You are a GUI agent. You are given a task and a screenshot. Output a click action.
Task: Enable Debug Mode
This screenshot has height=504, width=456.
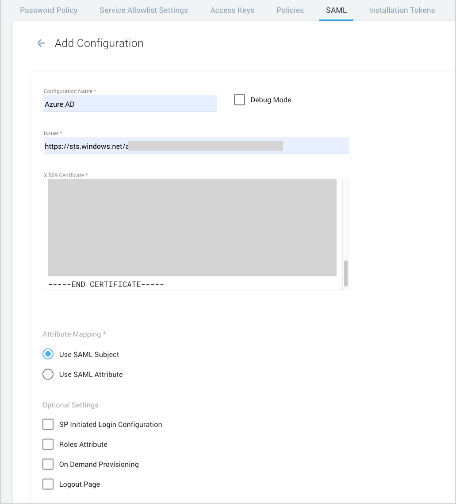tap(239, 99)
